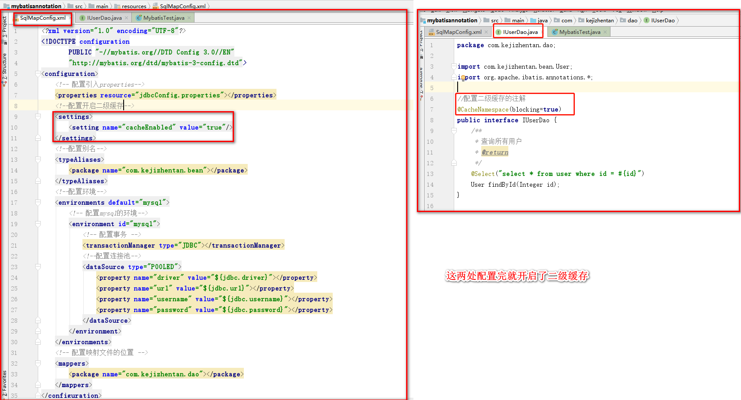This screenshot has width=741, height=400.
Task: Click the "jdbcConfig.properties" resource value
Action: (180, 95)
